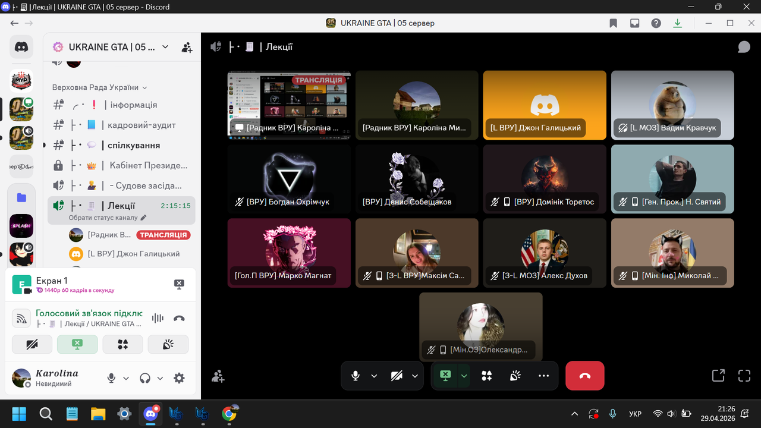Open microphone options arrow in call bar
Viewport: 761px width, 428px height.
click(x=374, y=376)
